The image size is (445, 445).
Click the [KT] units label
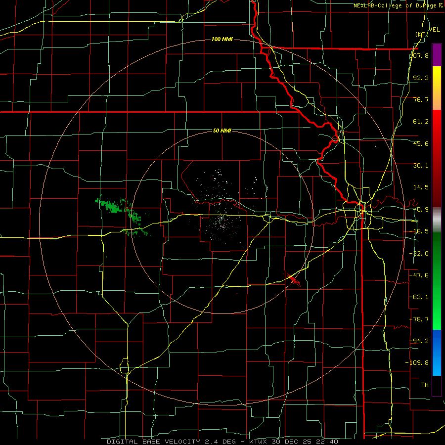click(x=422, y=34)
